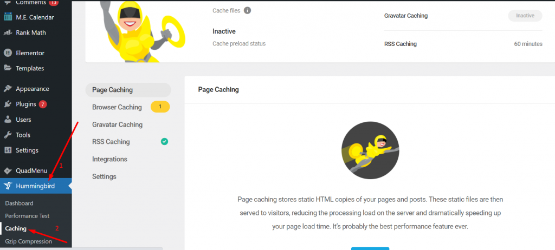Click the RSS Caching green checkmark icon
Screen dimensions: 555x250
coord(164,142)
